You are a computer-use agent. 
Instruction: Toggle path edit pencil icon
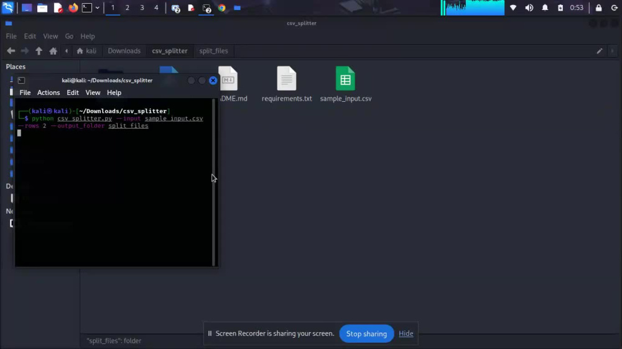(x=600, y=51)
